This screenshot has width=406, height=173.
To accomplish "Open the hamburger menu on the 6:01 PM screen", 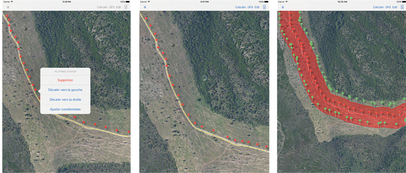I will [145, 7].
